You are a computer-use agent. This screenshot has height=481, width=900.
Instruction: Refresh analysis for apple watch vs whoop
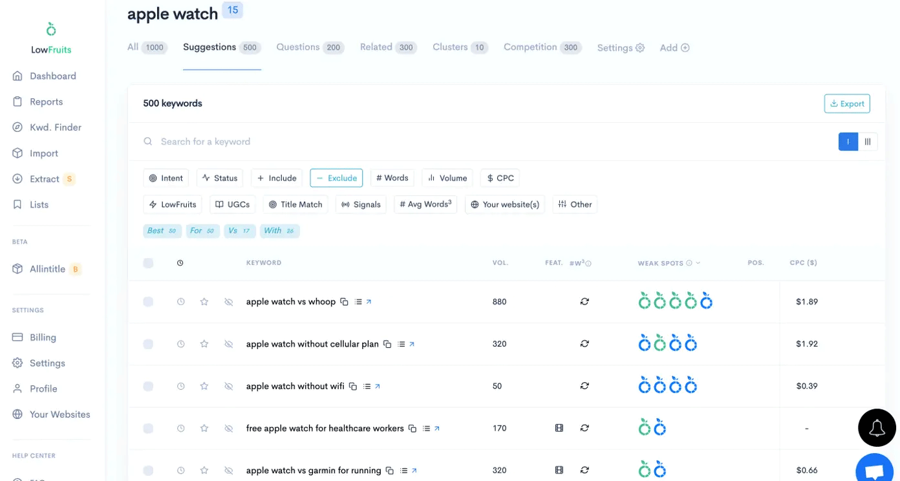click(x=584, y=302)
